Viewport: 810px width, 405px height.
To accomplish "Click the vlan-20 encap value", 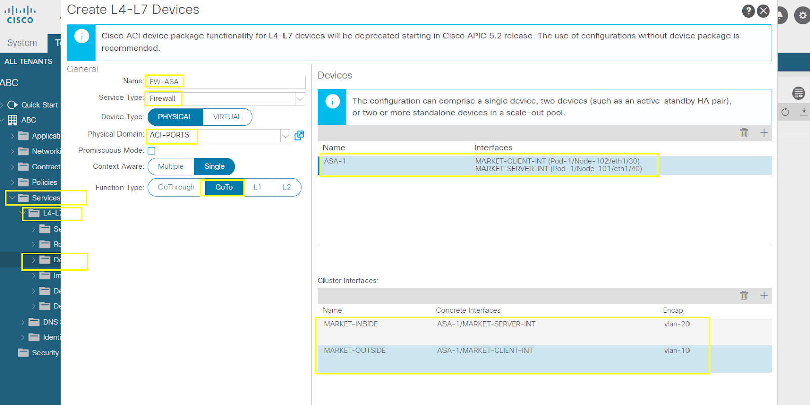I will coord(677,324).
